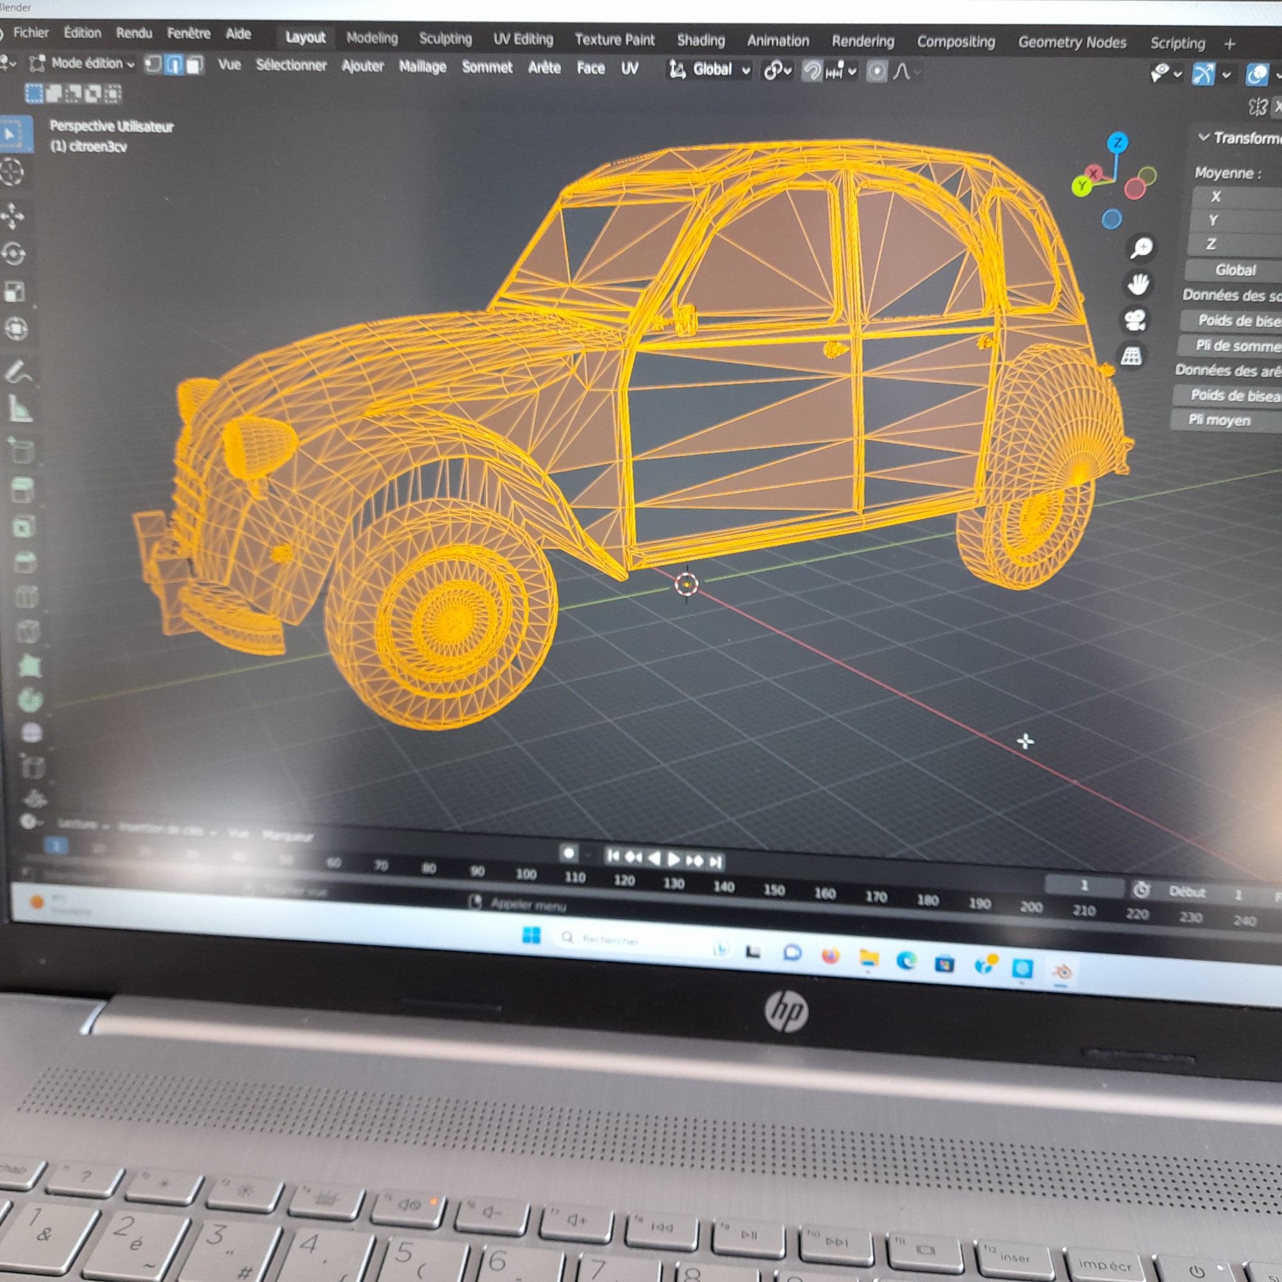Open the Édition menu
Image resolution: width=1282 pixels, height=1282 pixels.
click(x=82, y=33)
